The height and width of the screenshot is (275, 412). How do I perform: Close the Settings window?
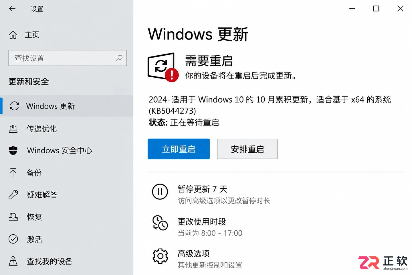click(400, 9)
